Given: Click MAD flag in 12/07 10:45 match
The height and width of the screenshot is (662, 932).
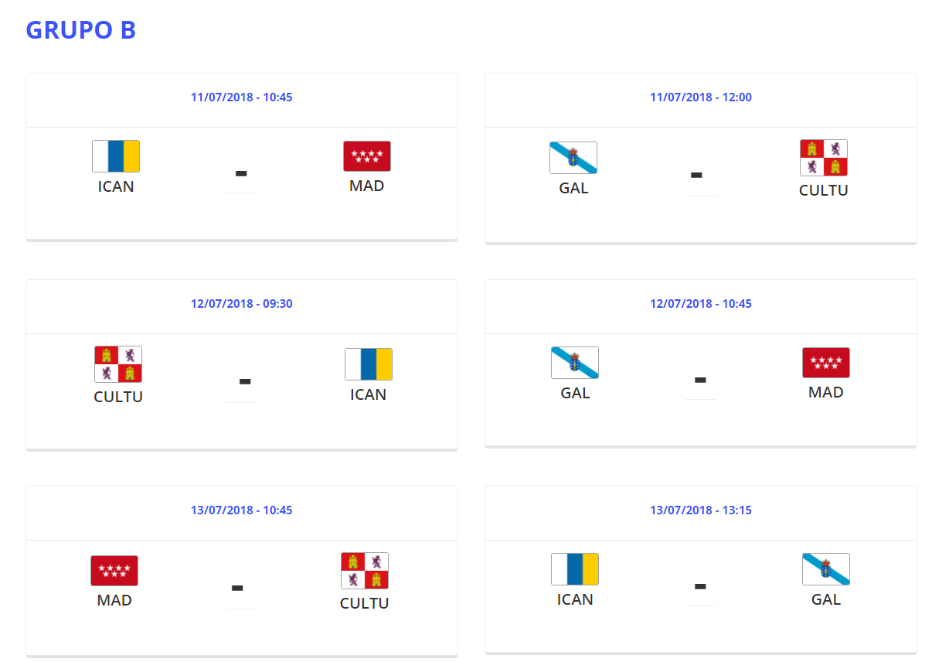Looking at the screenshot, I should [x=826, y=363].
